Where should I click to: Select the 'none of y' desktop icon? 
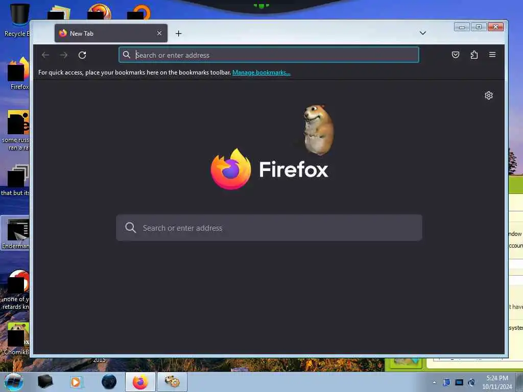[16, 290]
